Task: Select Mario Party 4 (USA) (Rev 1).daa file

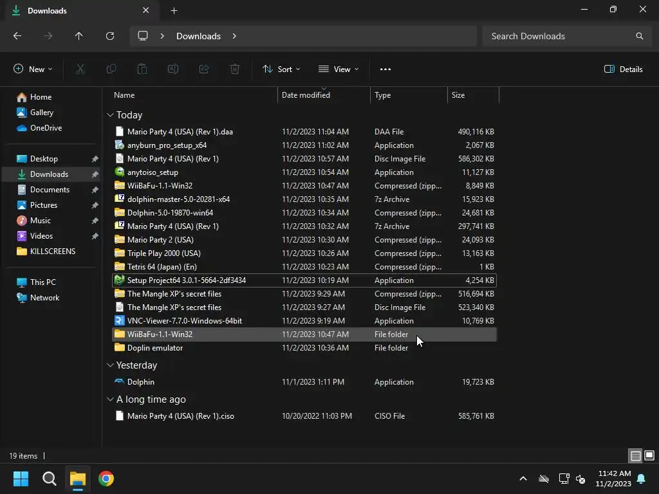Action: (304, 131)
